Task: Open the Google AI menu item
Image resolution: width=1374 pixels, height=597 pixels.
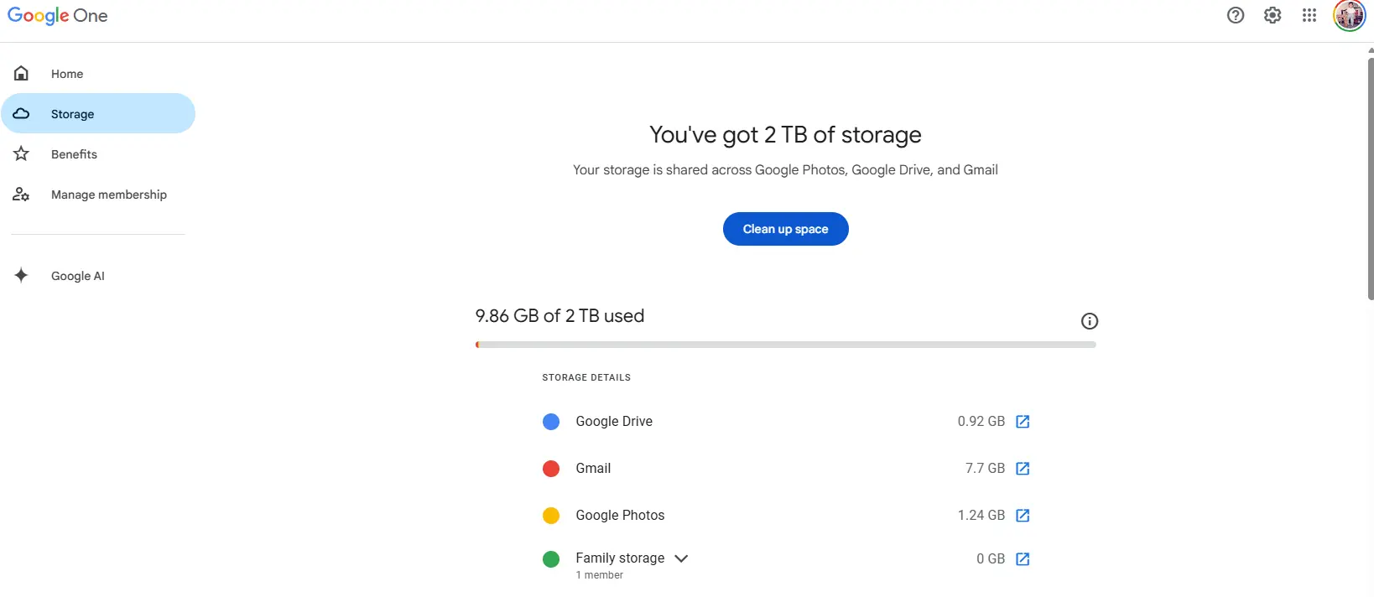Action: coord(98,275)
